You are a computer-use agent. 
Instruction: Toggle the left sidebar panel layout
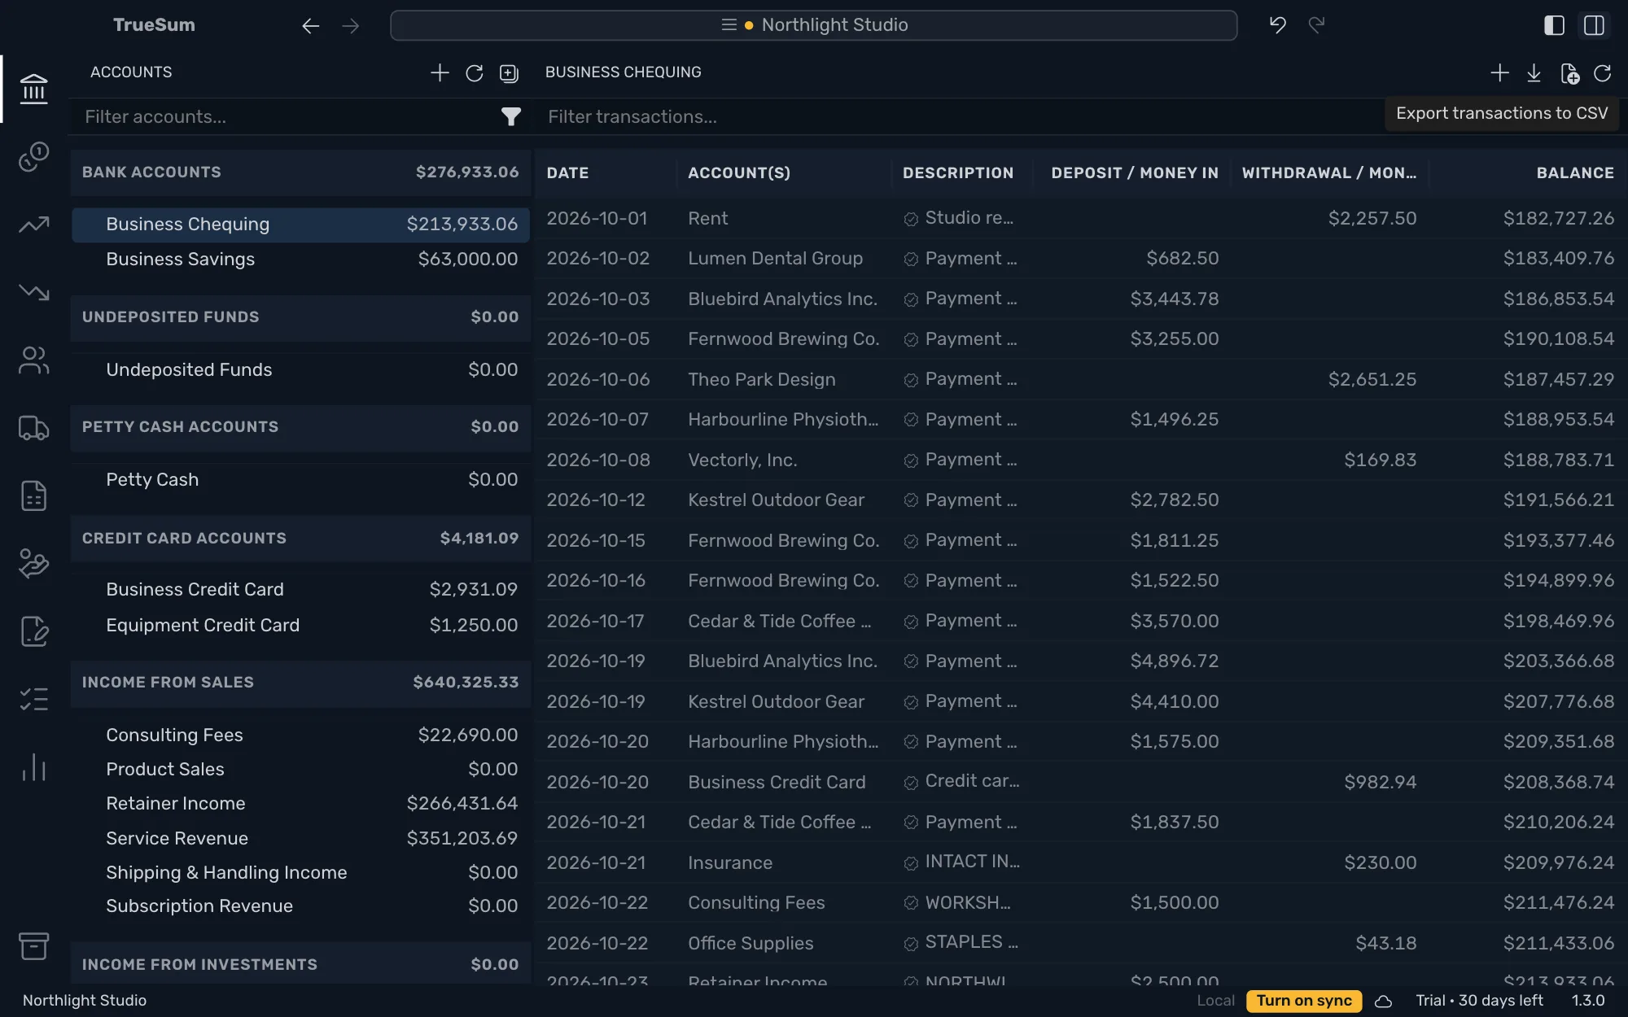pos(1554,25)
